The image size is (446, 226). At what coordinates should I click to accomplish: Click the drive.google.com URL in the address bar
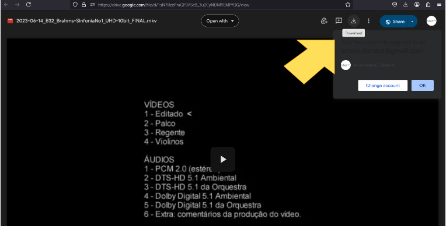[x=173, y=5]
